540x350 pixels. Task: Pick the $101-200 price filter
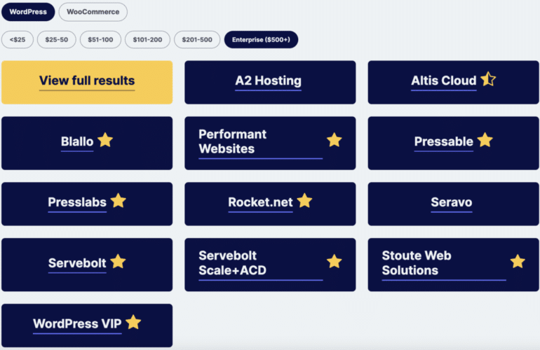147,40
